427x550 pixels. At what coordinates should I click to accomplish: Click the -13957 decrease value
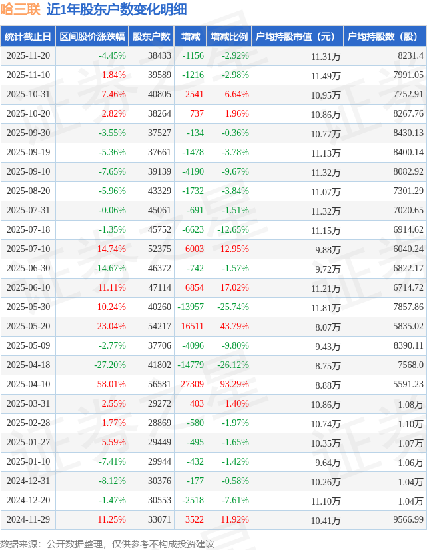pyautogui.click(x=191, y=307)
